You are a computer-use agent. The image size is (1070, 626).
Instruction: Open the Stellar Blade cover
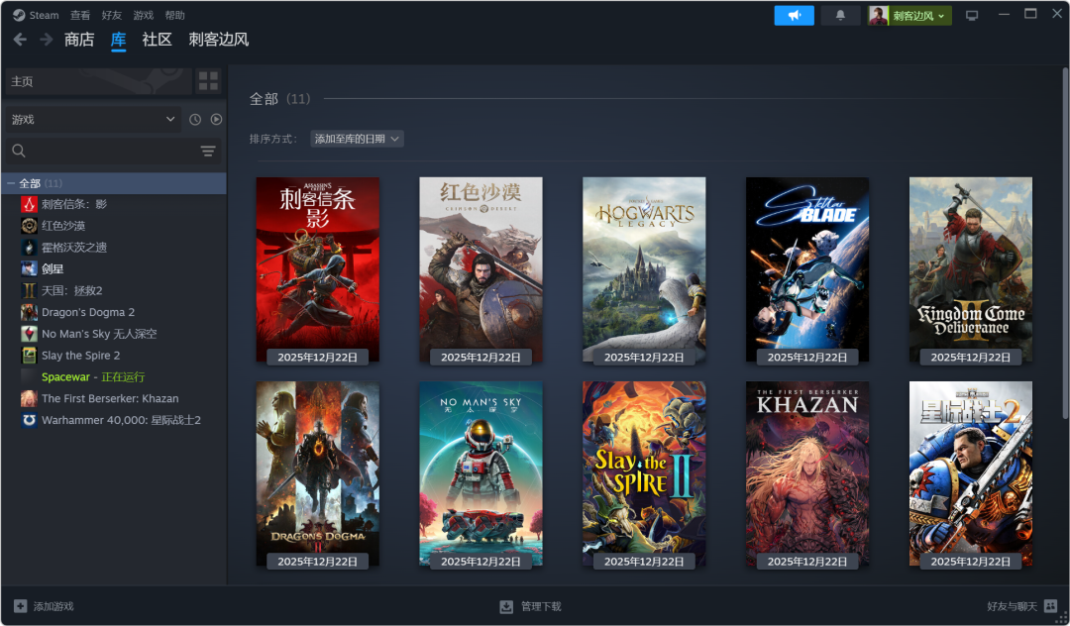807,269
